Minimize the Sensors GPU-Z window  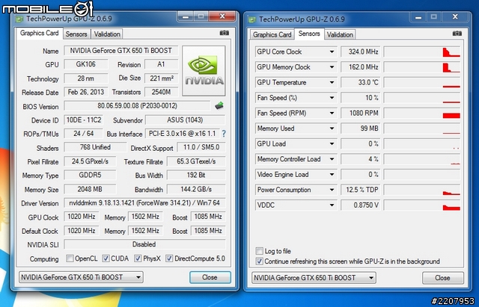click(x=418, y=17)
